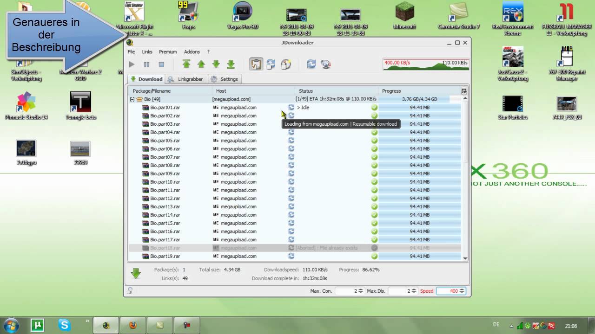Sort by Progress column header
Image resolution: width=595 pixels, height=334 pixels.
(x=419, y=91)
